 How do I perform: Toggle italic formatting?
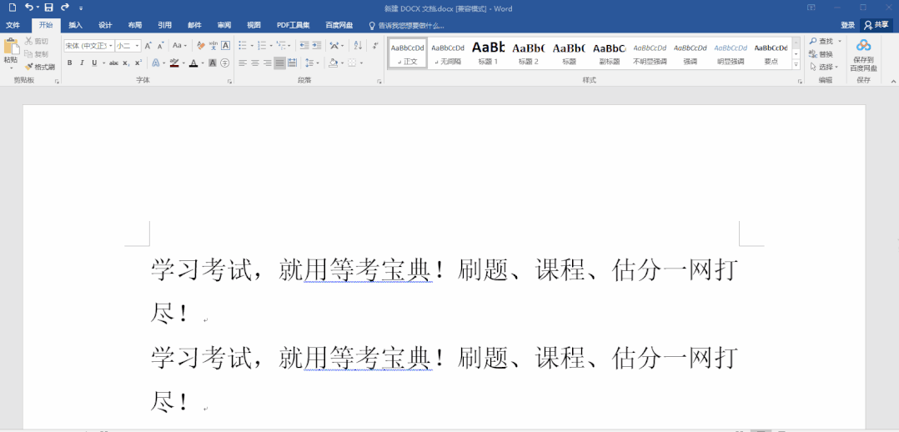tap(82, 63)
